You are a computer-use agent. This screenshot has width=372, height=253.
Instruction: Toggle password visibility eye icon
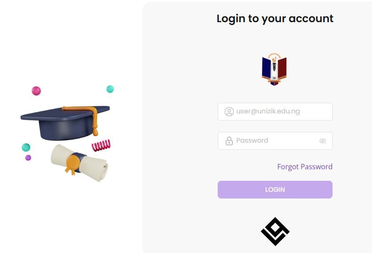click(322, 141)
